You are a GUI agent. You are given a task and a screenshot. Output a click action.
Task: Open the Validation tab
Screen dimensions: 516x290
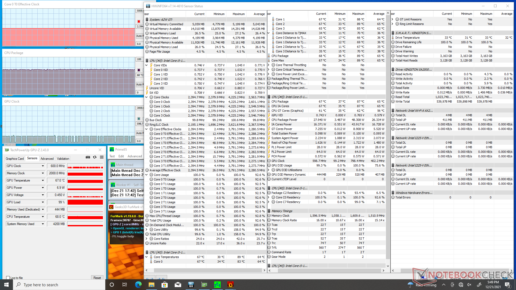[x=63, y=159]
